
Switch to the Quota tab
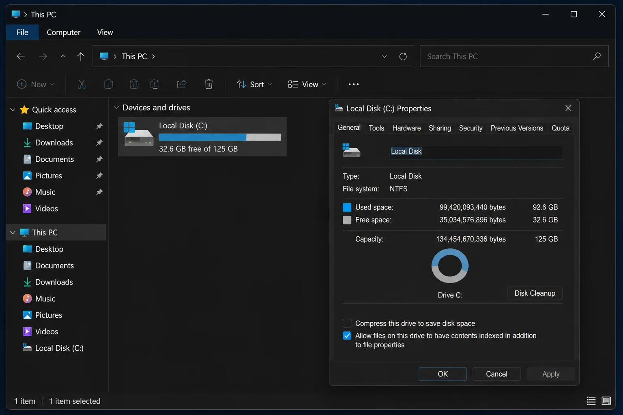pyautogui.click(x=561, y=128)
